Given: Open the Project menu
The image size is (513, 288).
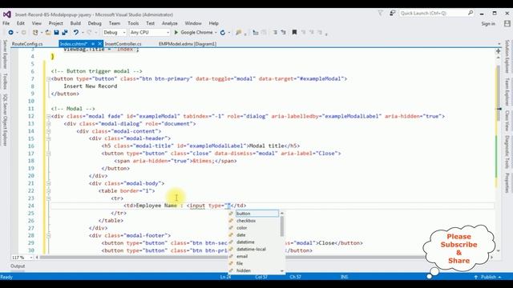Looking at the screenshot, I should 56,23.
